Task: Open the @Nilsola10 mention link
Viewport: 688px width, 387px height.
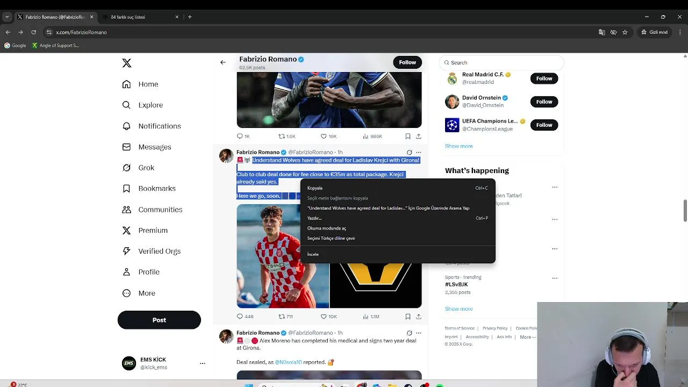Action: (288, 362)
